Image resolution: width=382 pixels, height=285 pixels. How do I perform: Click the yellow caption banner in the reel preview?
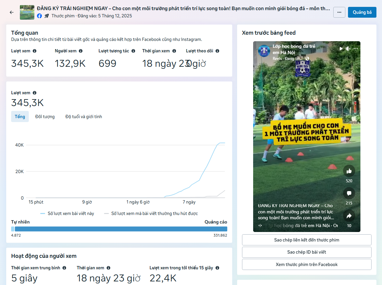coord(307,133)
